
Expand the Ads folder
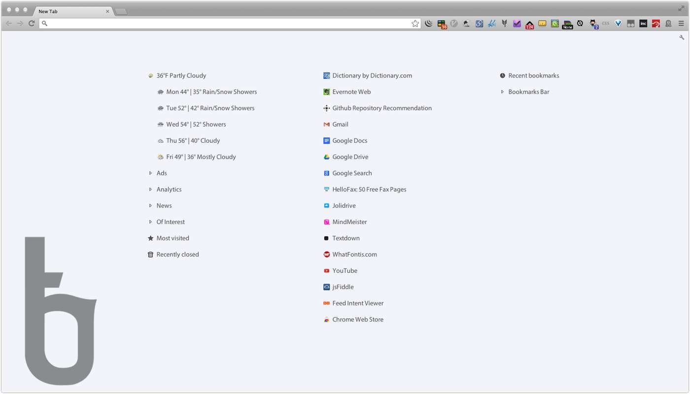click(x=162, y=173)
